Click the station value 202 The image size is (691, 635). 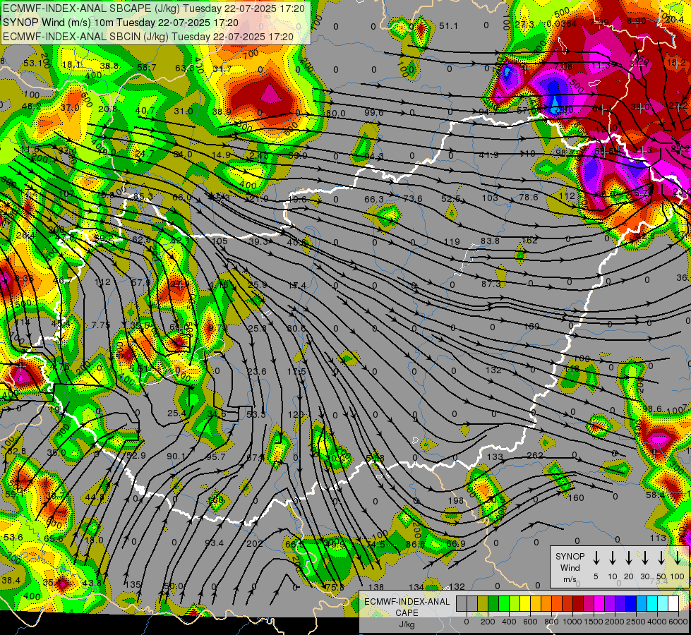pyautogui.click(x=255, y=544)
